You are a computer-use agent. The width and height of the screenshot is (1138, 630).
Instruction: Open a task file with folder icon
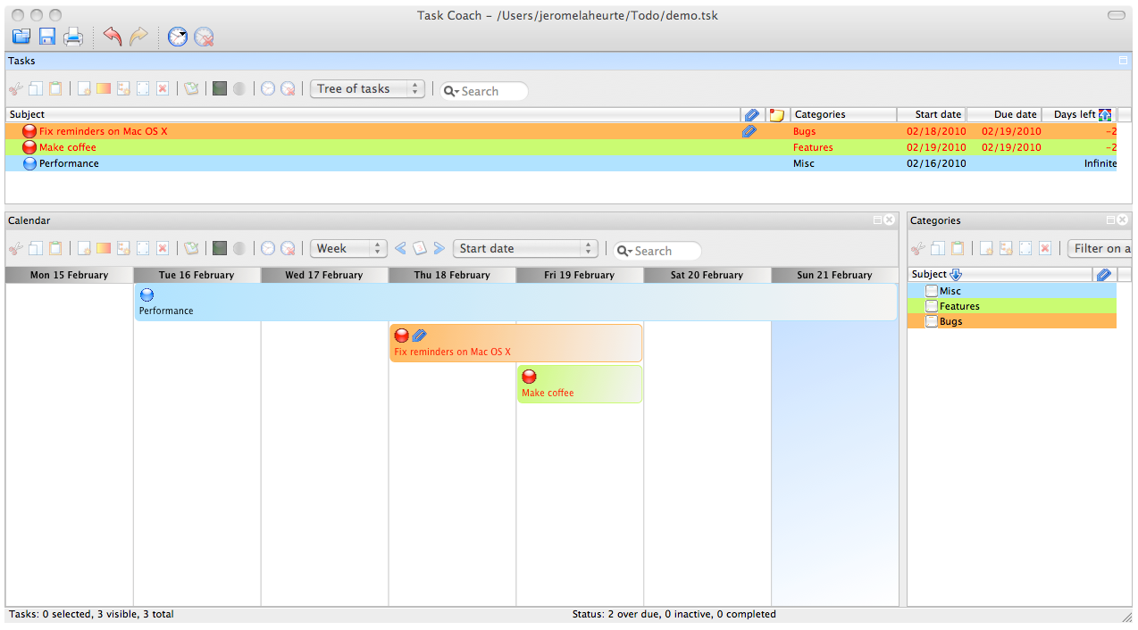[x=21, y=37]
